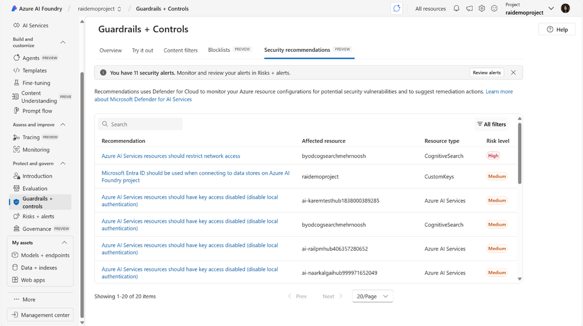Open key access recommendation for ai-karemtesthub1838000389285
The image size is (583, 326).
tap(190, 201)
